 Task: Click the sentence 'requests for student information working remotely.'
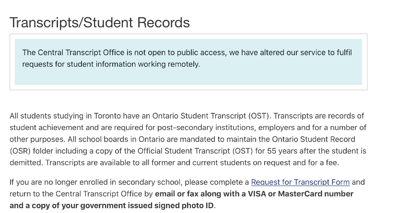[x=111, y=64]
